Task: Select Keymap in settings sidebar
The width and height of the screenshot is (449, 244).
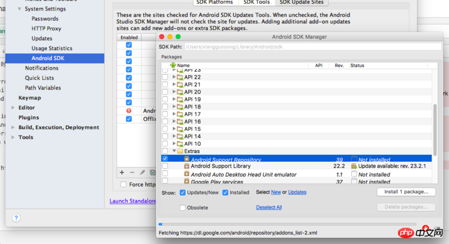Action: 30,98
